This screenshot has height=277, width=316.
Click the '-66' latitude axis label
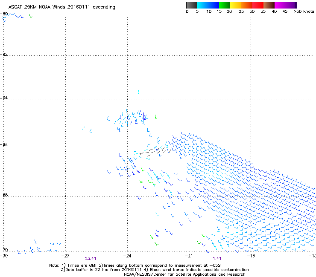[x=4, y=144]
